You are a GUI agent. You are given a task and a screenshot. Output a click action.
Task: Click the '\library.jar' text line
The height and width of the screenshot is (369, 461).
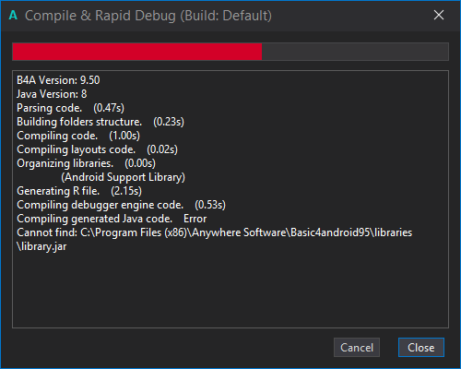pyautogui.click(x=41, y=246)
